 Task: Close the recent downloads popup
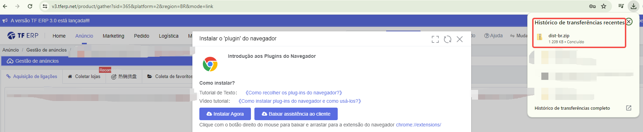[x=629, y=22]
